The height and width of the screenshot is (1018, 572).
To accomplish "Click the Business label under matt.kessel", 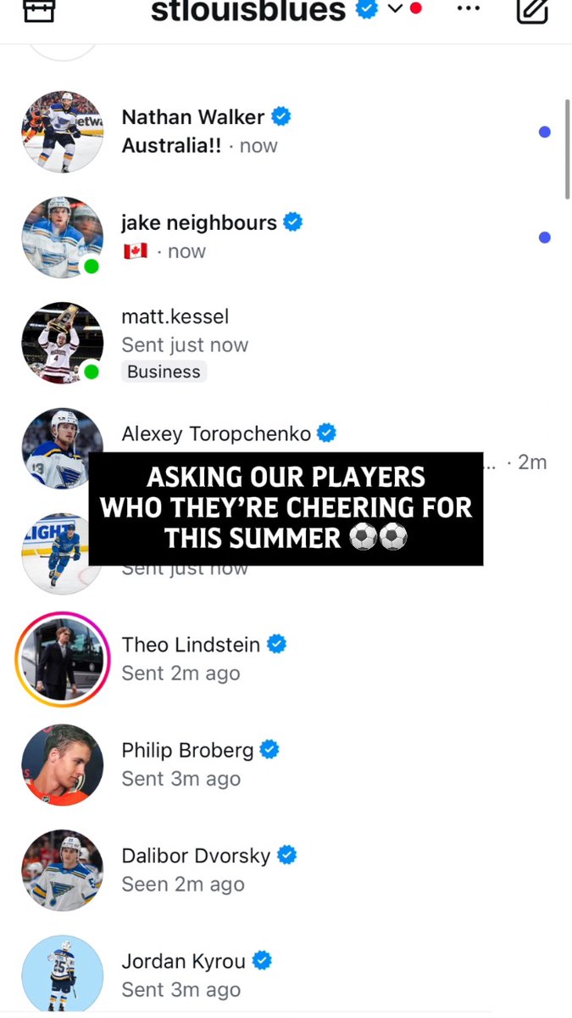I will [164, 372].
